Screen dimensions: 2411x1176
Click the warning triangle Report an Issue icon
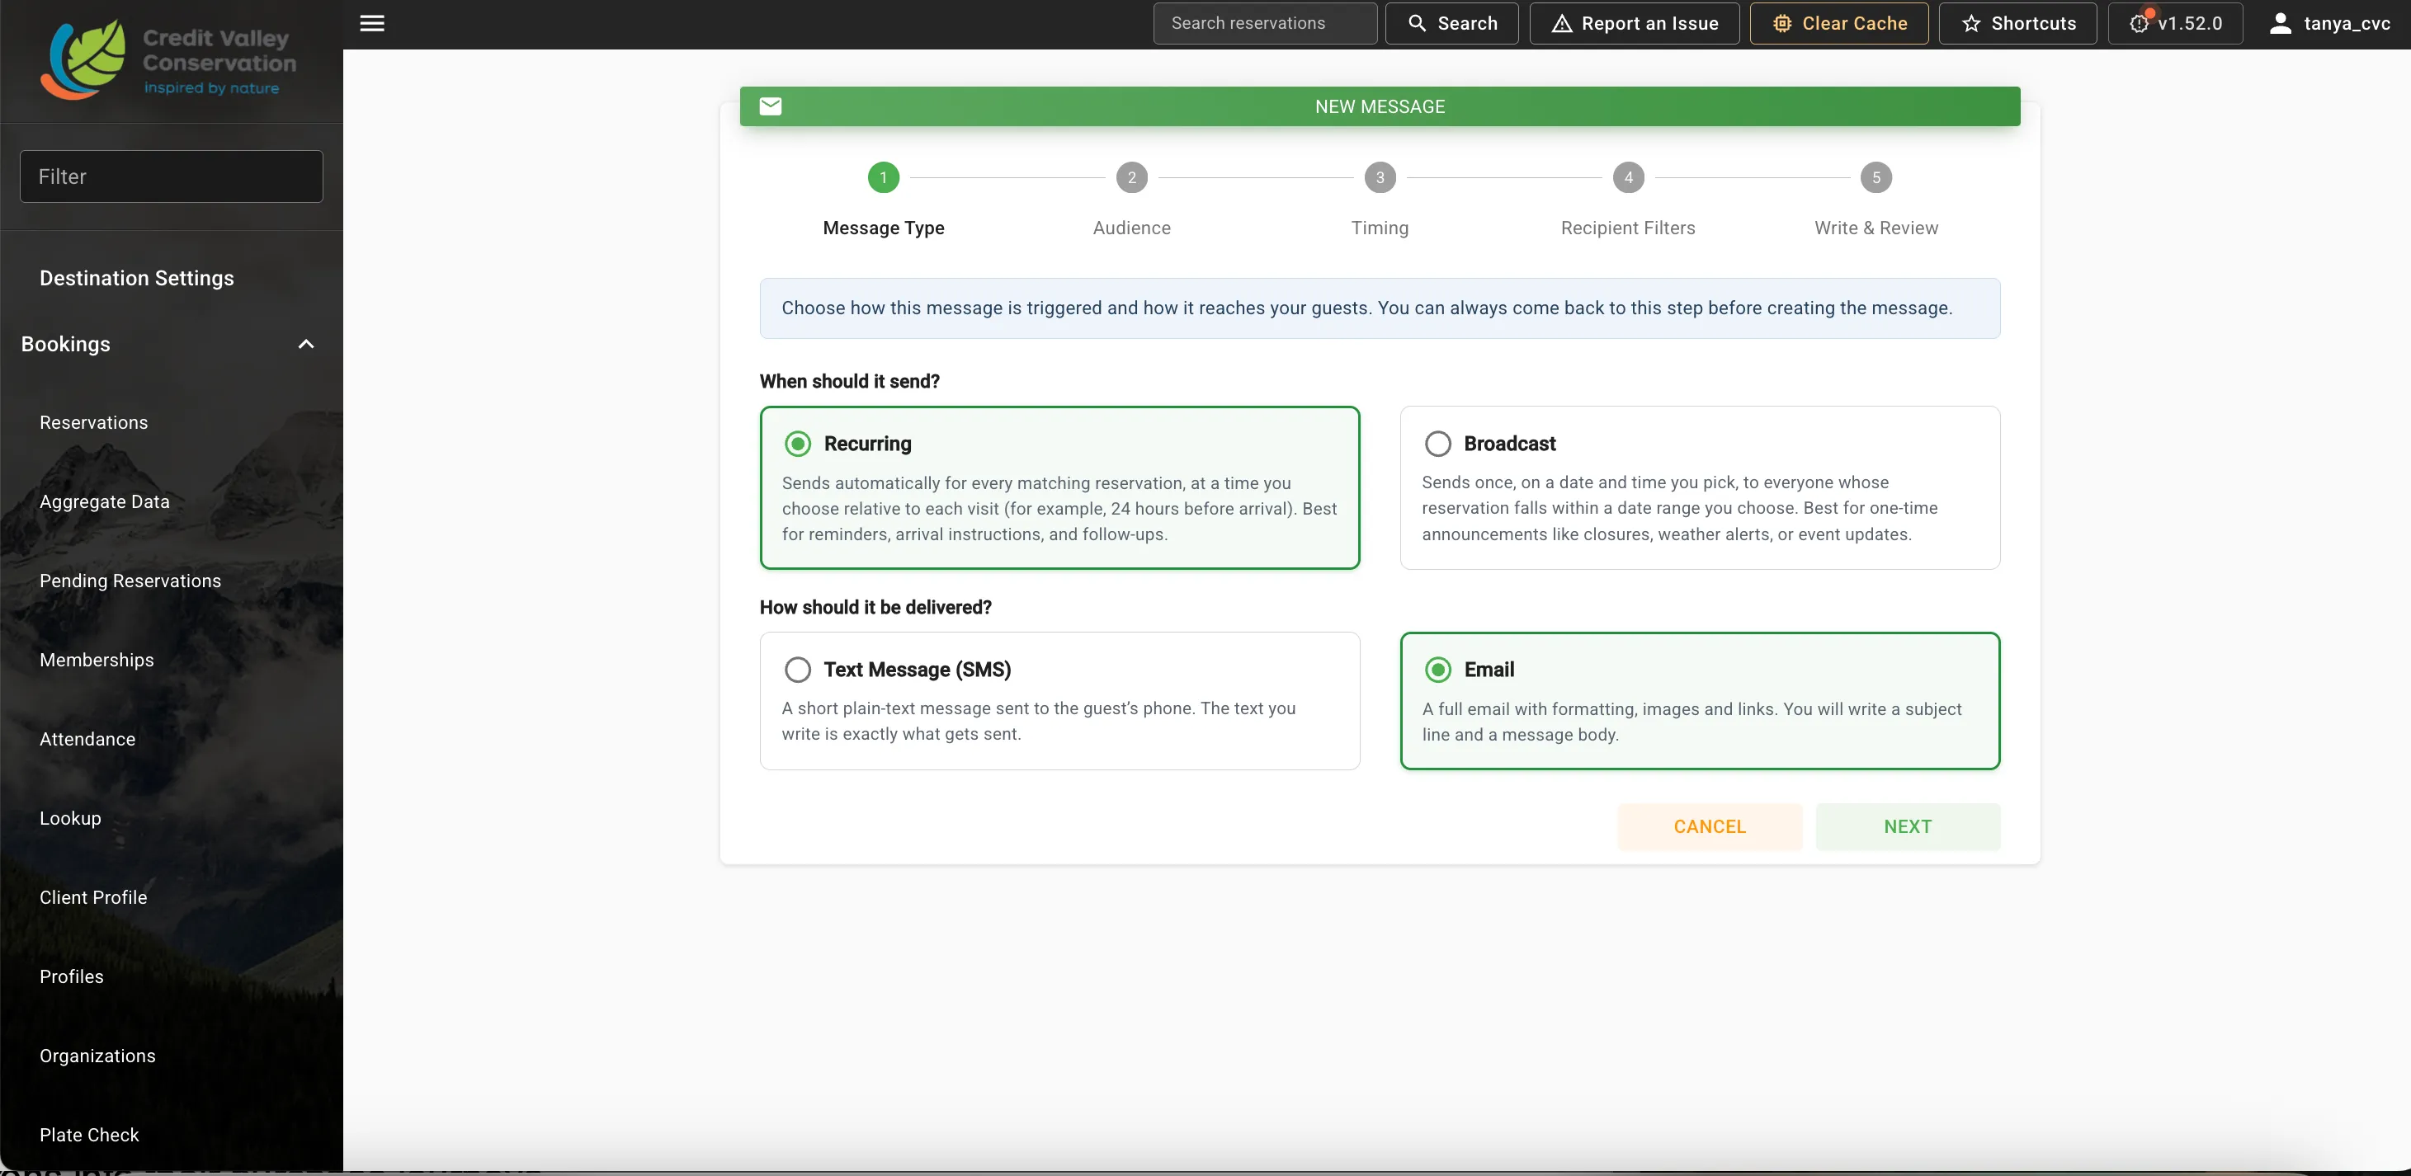[x=1561, y=23]
